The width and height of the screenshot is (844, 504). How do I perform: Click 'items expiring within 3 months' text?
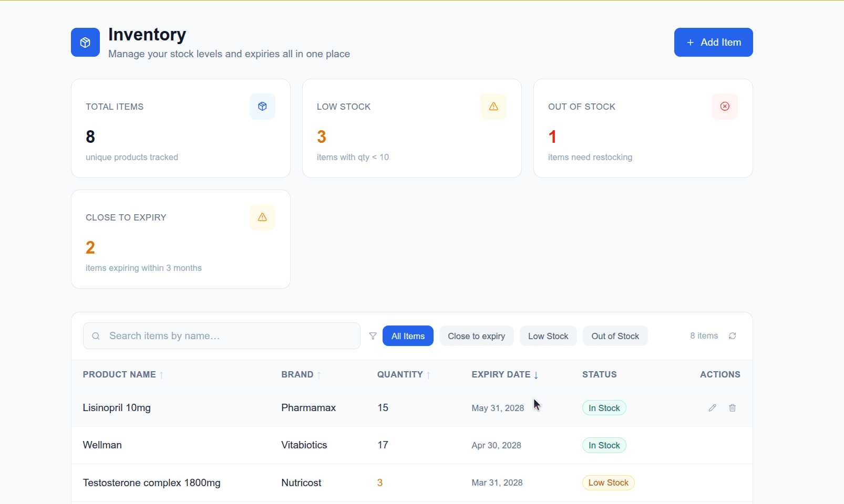pos(143,268)
